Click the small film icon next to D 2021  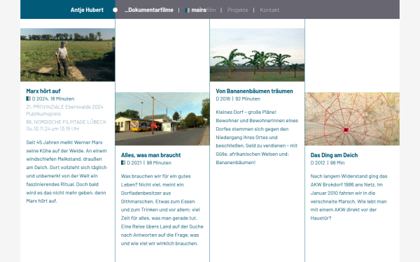pos(123,163)
